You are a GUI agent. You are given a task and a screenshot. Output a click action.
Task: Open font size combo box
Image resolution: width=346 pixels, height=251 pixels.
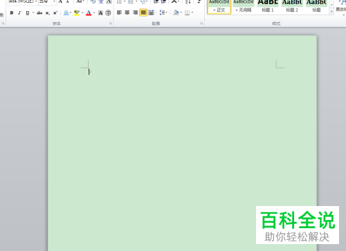pos(47,1)
